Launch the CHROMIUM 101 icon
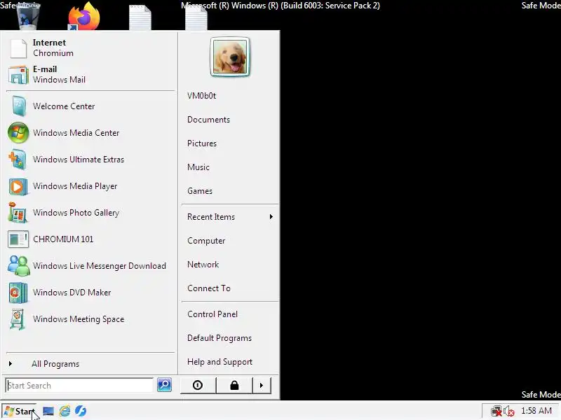Screen dimensions: 561x420 click(x=18, y=239)
